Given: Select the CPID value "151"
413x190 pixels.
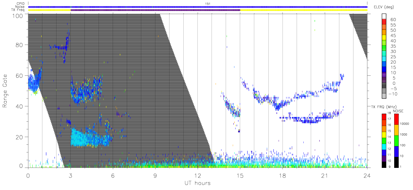Looking at the screenshot, I should pos(208,4).
